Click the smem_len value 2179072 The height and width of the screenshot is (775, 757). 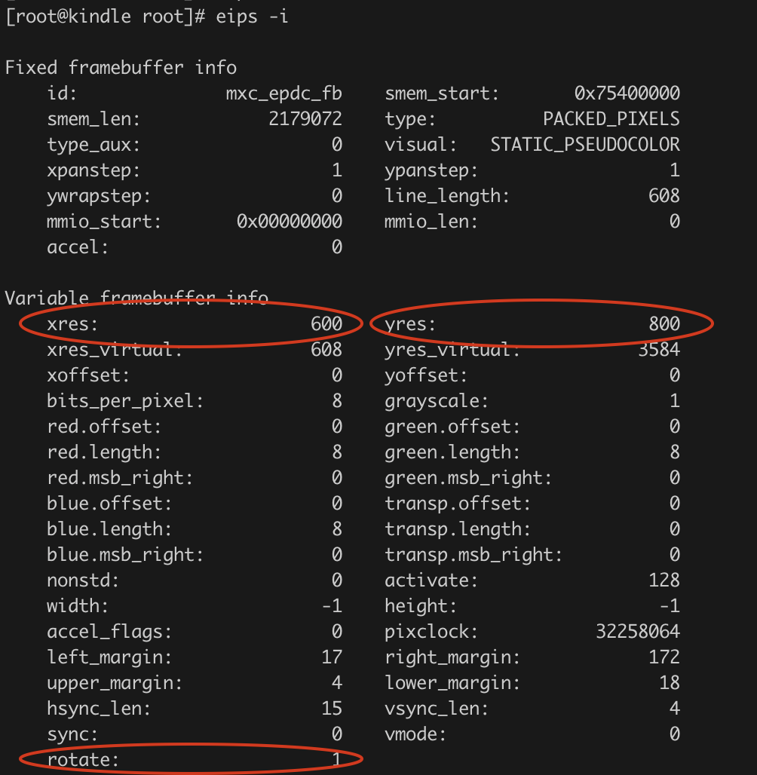tap(305, 119)
